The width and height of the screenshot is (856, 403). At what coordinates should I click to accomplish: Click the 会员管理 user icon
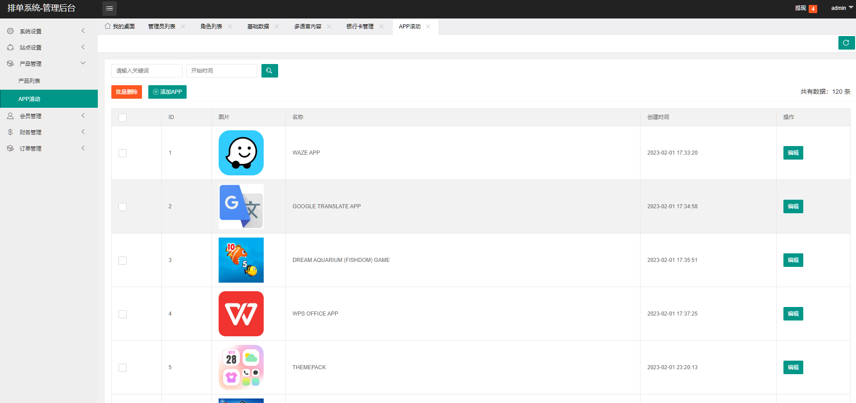point(10,116)
